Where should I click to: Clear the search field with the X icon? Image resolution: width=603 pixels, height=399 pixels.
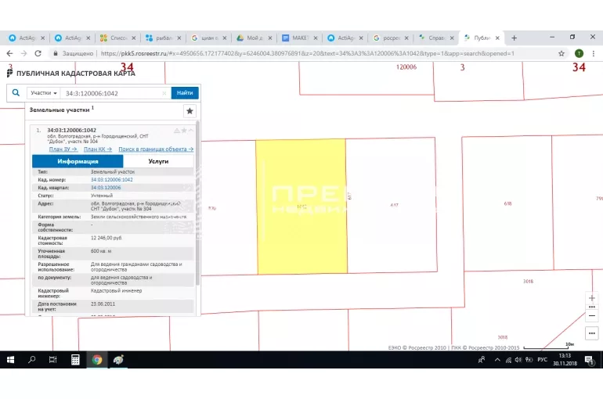click(164, 93)
